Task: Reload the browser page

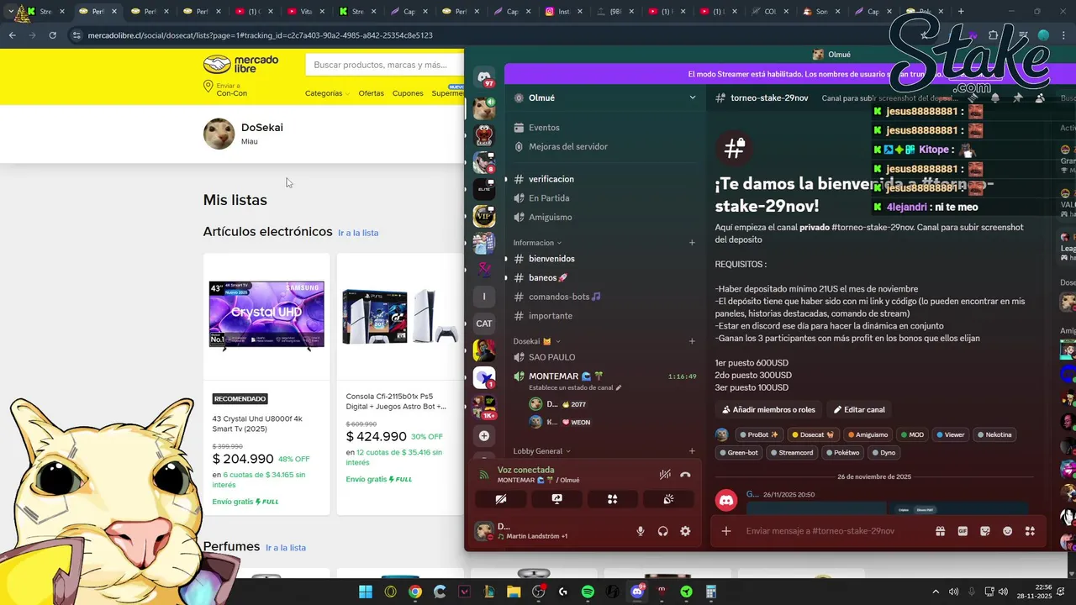Action: click(52, 35)
